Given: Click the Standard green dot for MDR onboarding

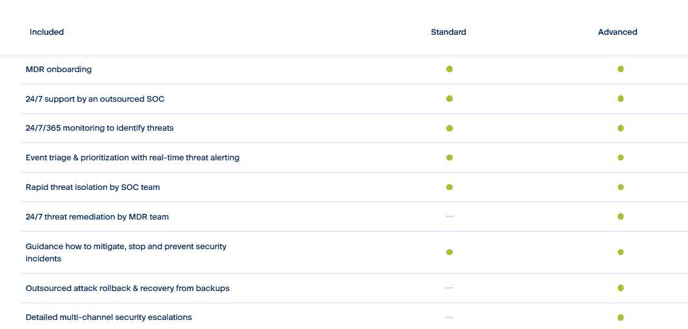Looking at the screenshot, I should click(449, 69).
